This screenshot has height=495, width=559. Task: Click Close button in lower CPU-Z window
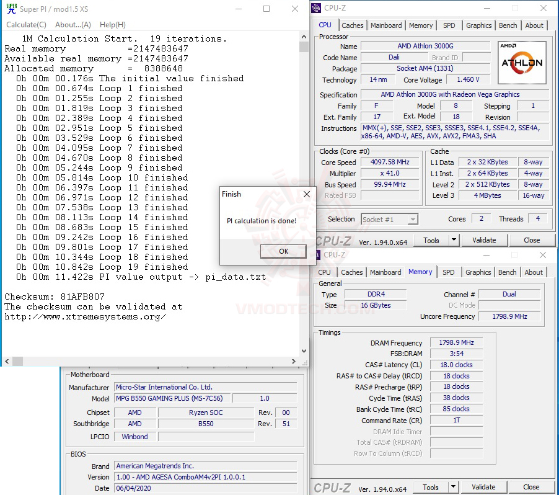pyautogui.click(x=531, y=487)
